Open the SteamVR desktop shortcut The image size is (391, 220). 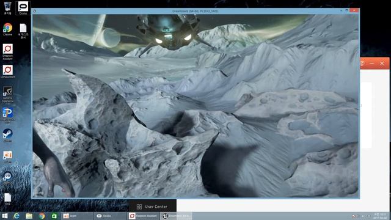[x=7, y=178]
